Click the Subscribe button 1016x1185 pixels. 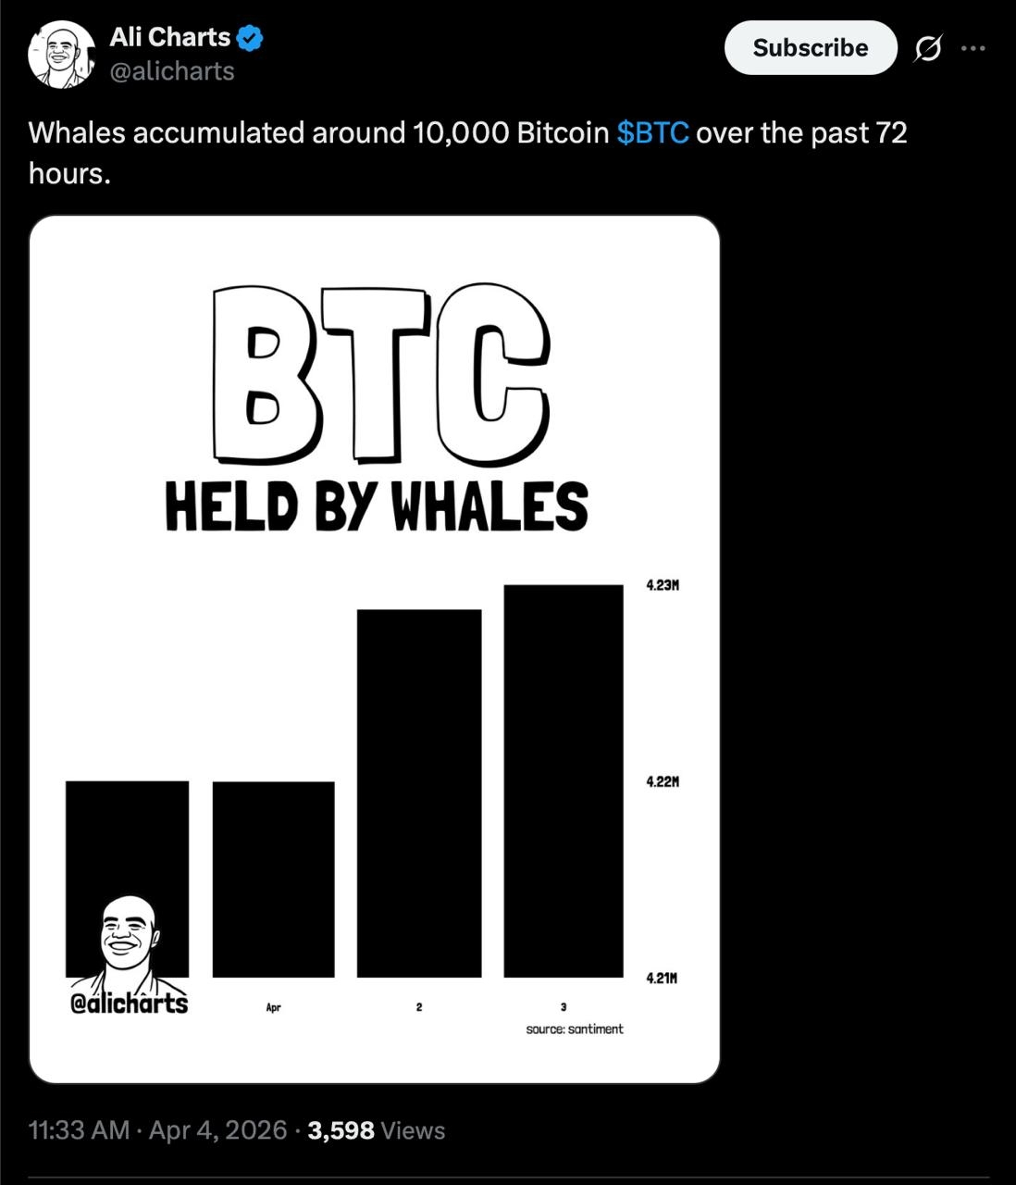tap(810, 48)
